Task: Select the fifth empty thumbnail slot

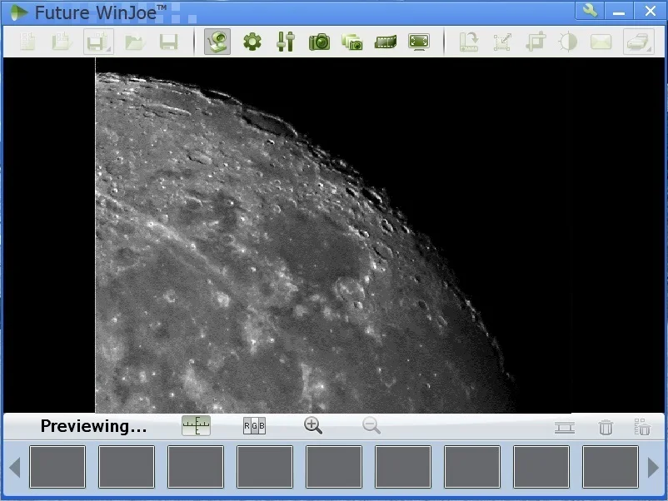Action: pyautogui.click(x=334, y=467)
